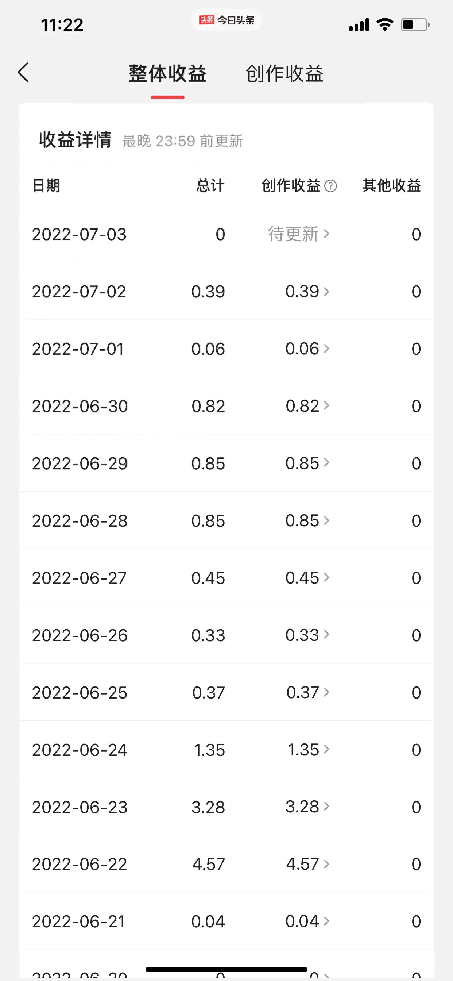
Task: Select the 2022-06-27 date row
Action: click(x=226, y=578)
